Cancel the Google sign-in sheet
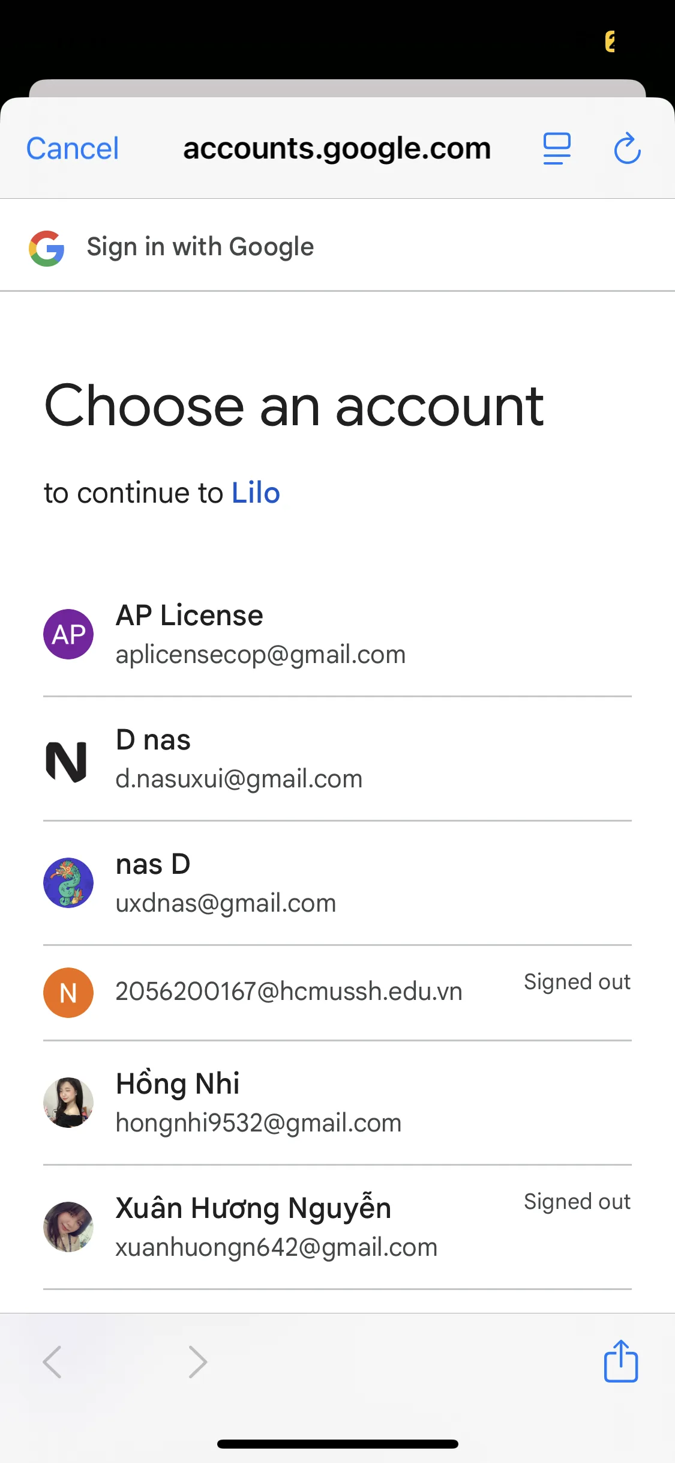Screen dimensions: 675x1463 [73, 148]
